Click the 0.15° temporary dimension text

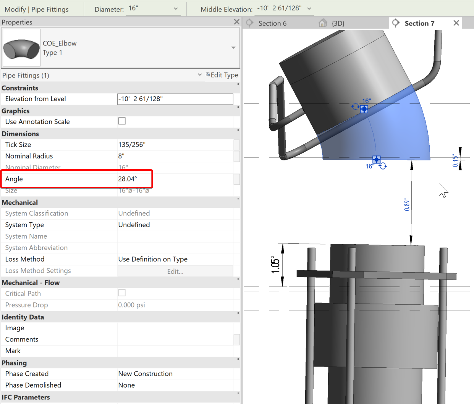[455, 161]
